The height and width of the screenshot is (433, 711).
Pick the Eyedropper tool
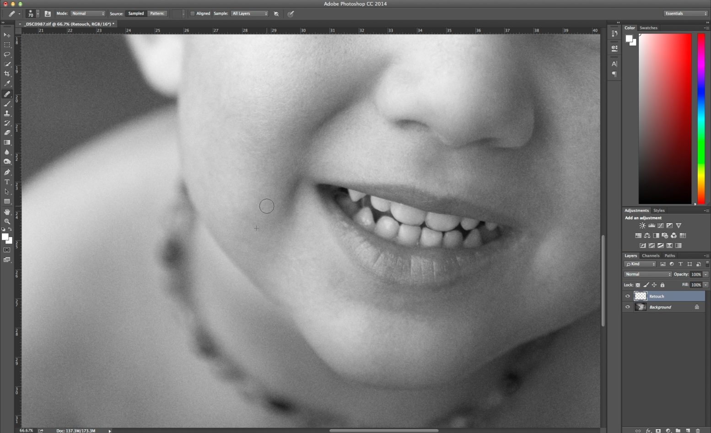point(7,83)
